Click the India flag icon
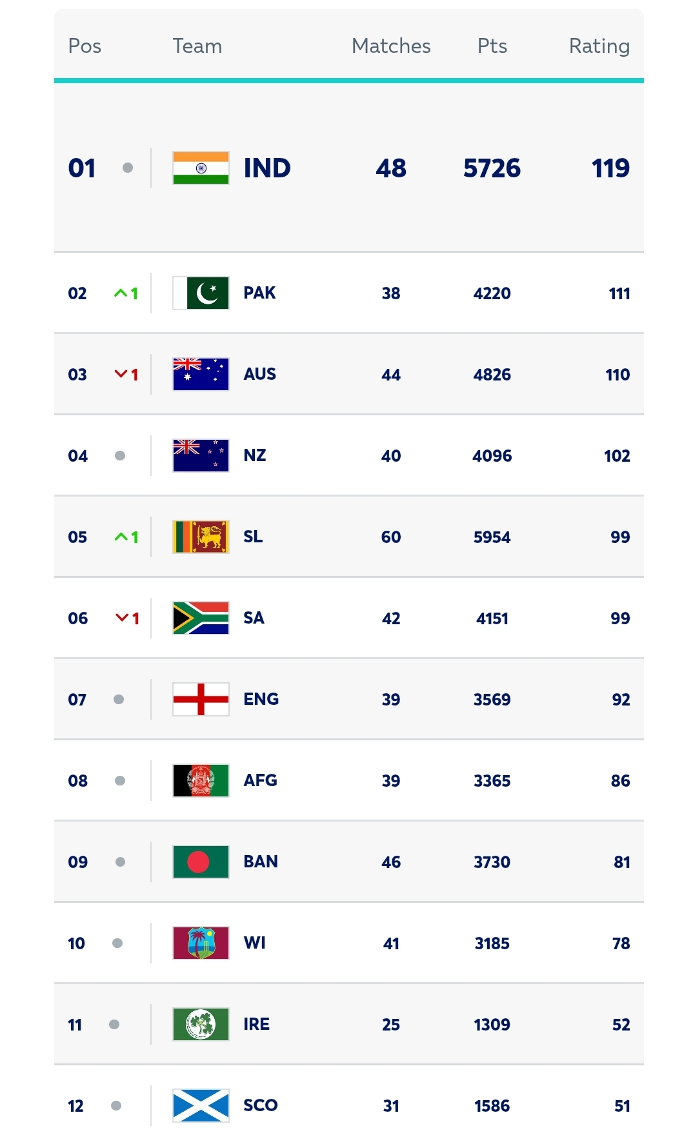This screenshot has height=1144, width=693. click(201, 168)
